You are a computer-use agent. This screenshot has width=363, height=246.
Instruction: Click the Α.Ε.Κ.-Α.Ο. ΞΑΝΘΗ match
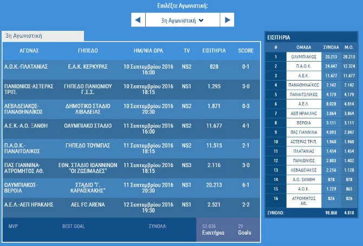point(26,125)
